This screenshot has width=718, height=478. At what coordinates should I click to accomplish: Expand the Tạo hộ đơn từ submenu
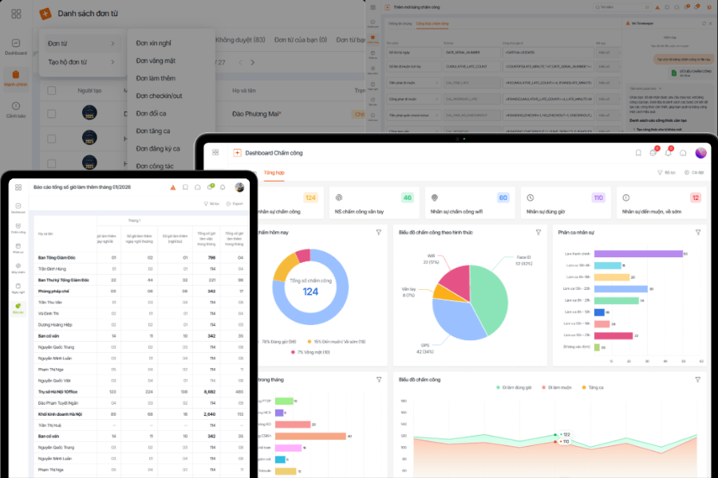(112, 61)
